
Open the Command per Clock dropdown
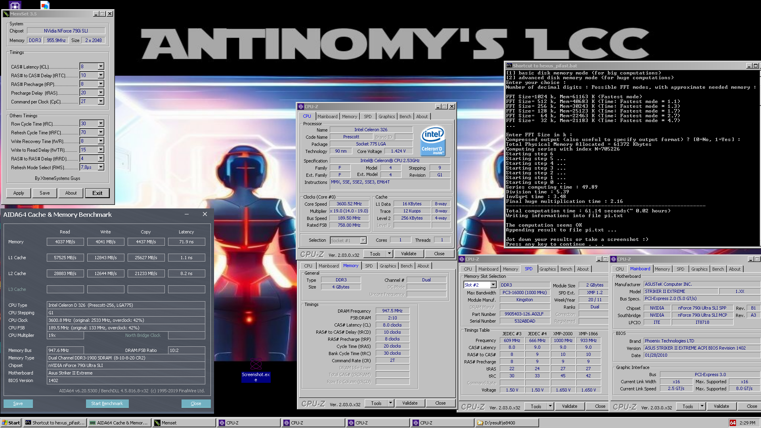[101, 101]
